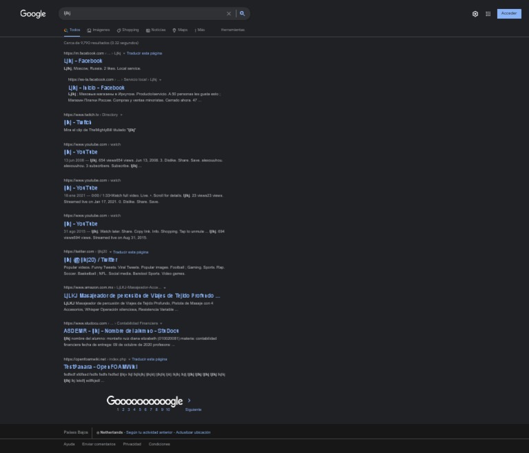The width and height of the screenshot is (529, 453).
Task: Open the settings gear icon
Action: click(475, 14)
